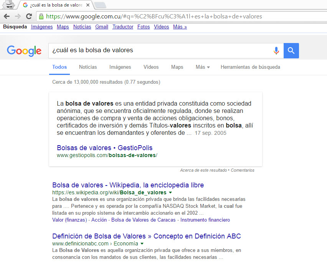
Task: Click the es.wikipedia.org green URL
Action: pyautogui.click(x=109, y=192)
